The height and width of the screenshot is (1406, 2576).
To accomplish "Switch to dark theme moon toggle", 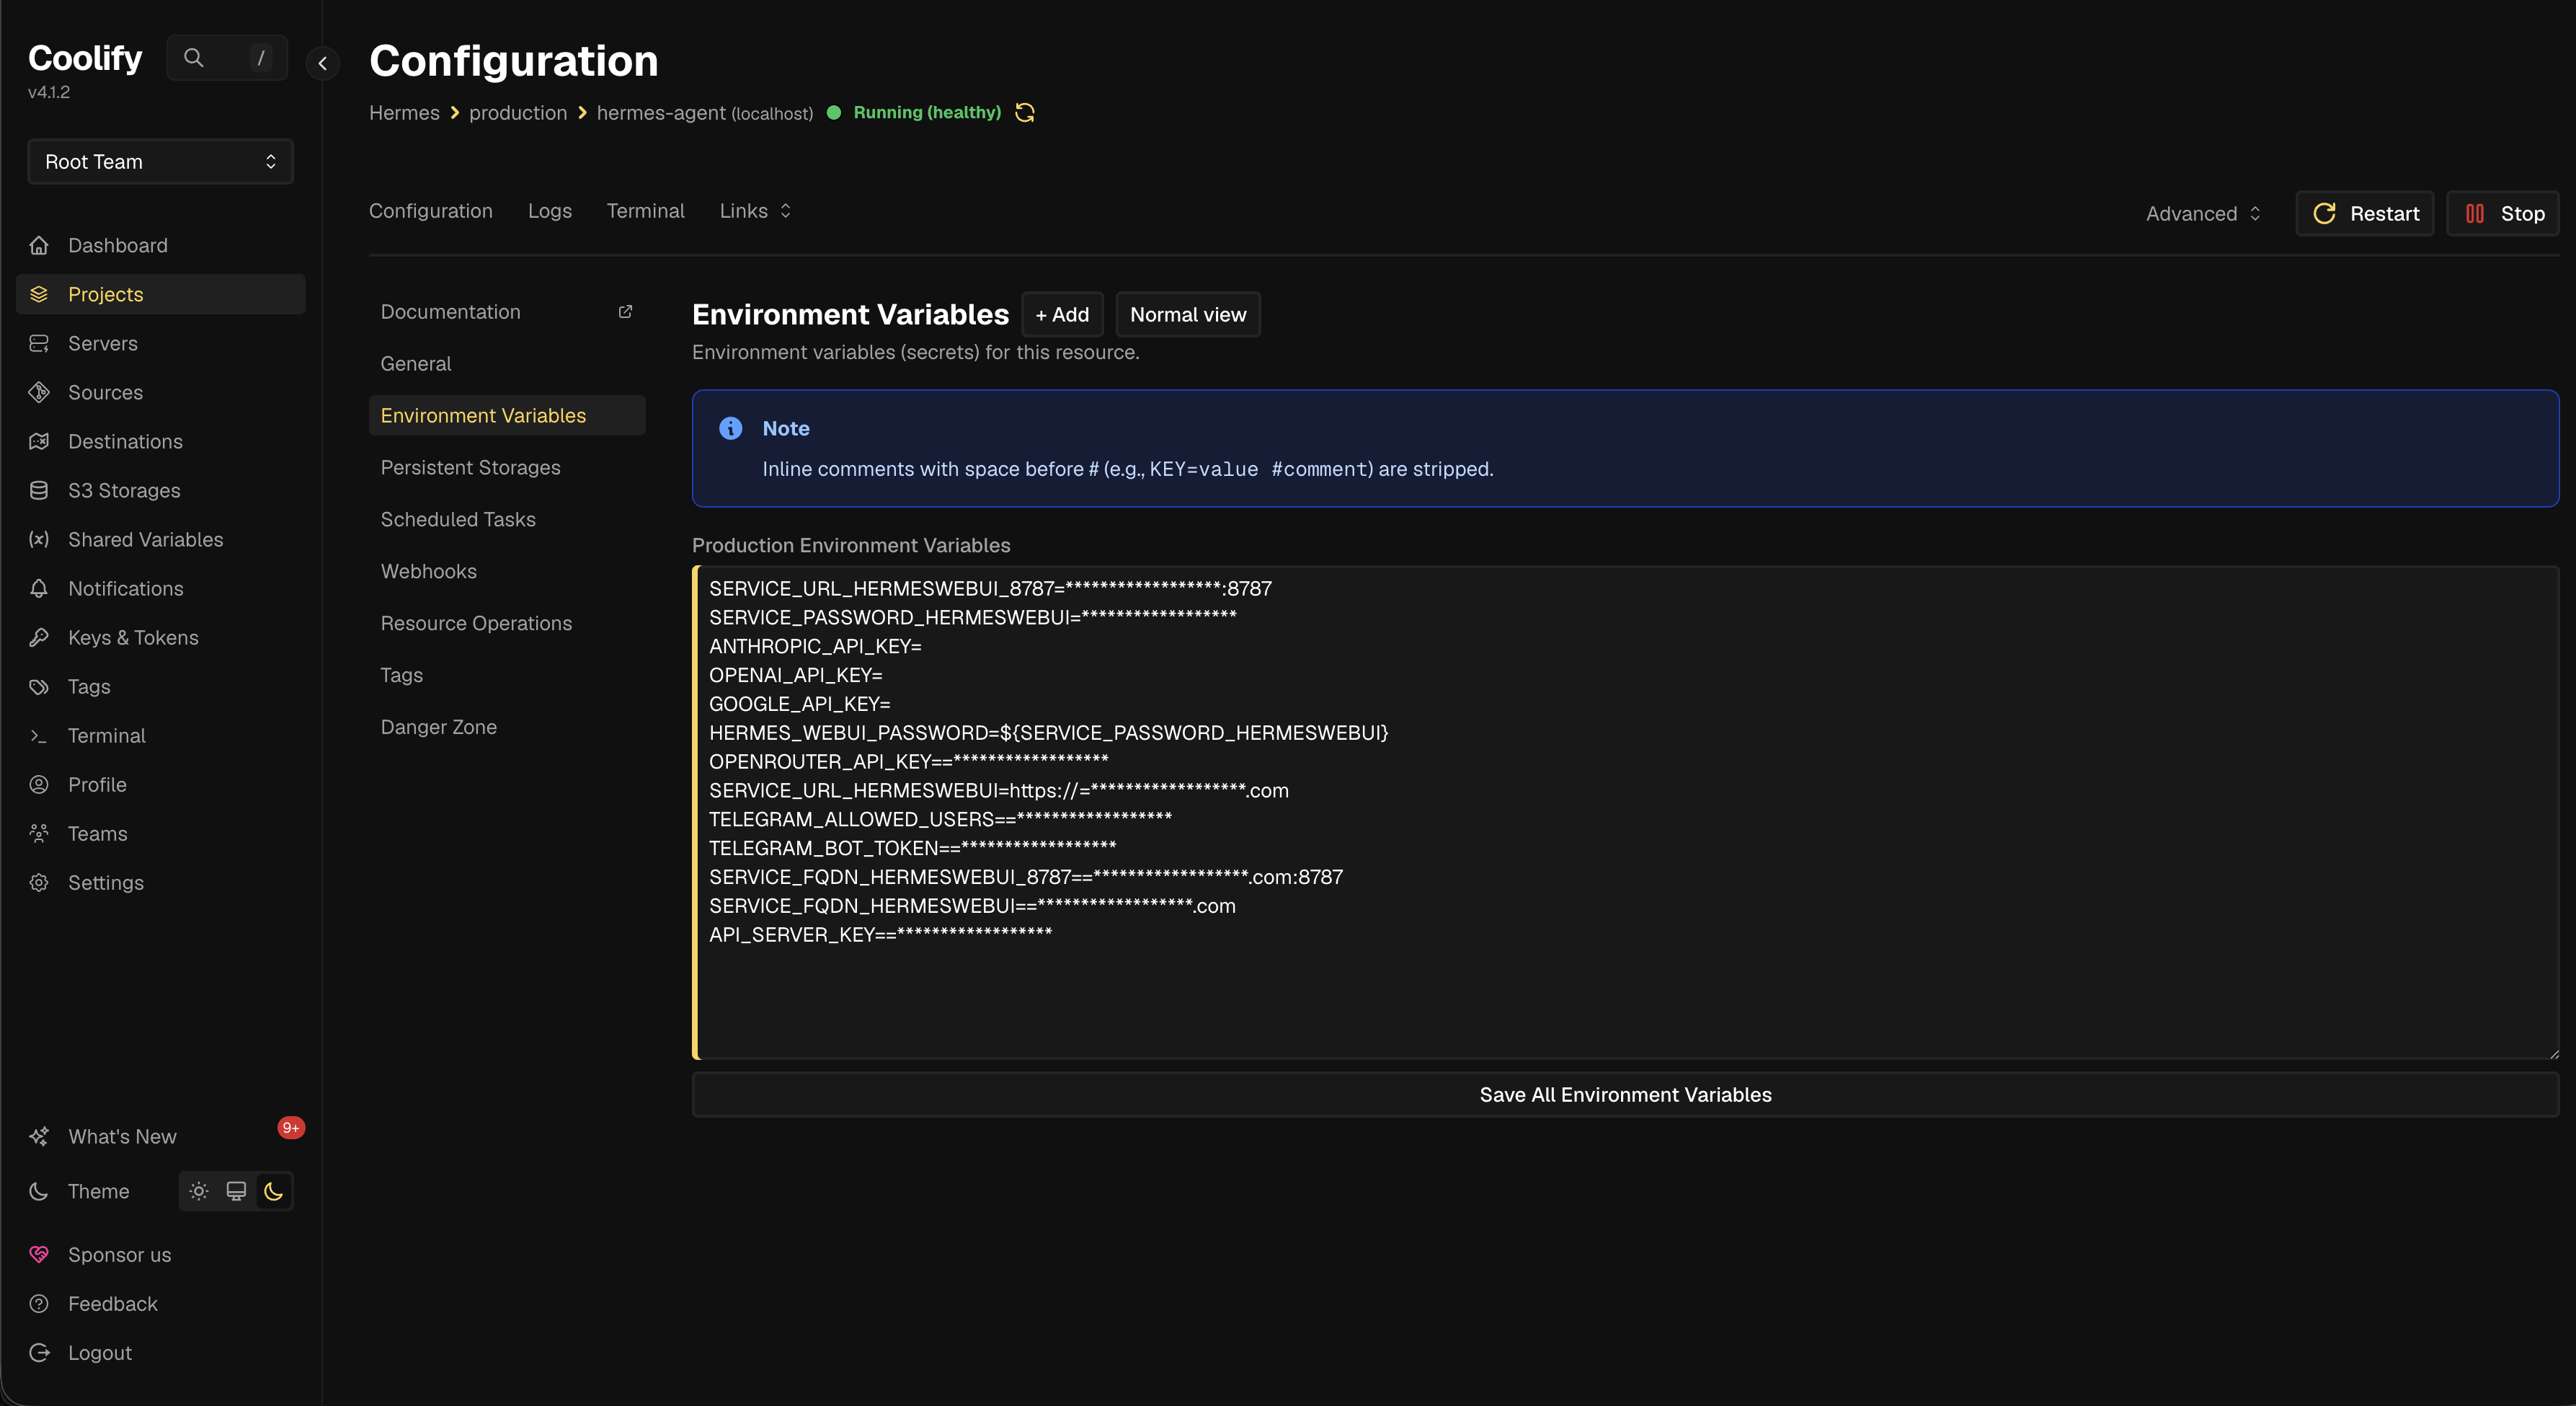I will 274,1191.
